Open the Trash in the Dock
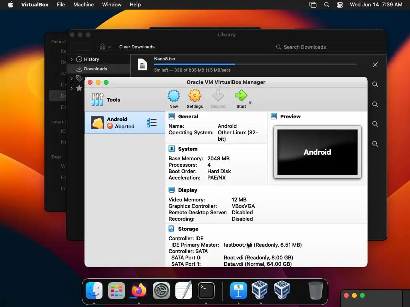This screenshot has height=307, width=410. click(x=316, y=291)
